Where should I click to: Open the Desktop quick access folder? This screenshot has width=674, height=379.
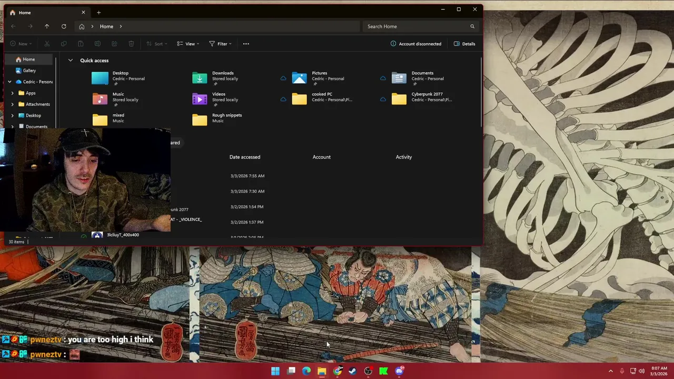pyautogui.click(x=118, y=78)
